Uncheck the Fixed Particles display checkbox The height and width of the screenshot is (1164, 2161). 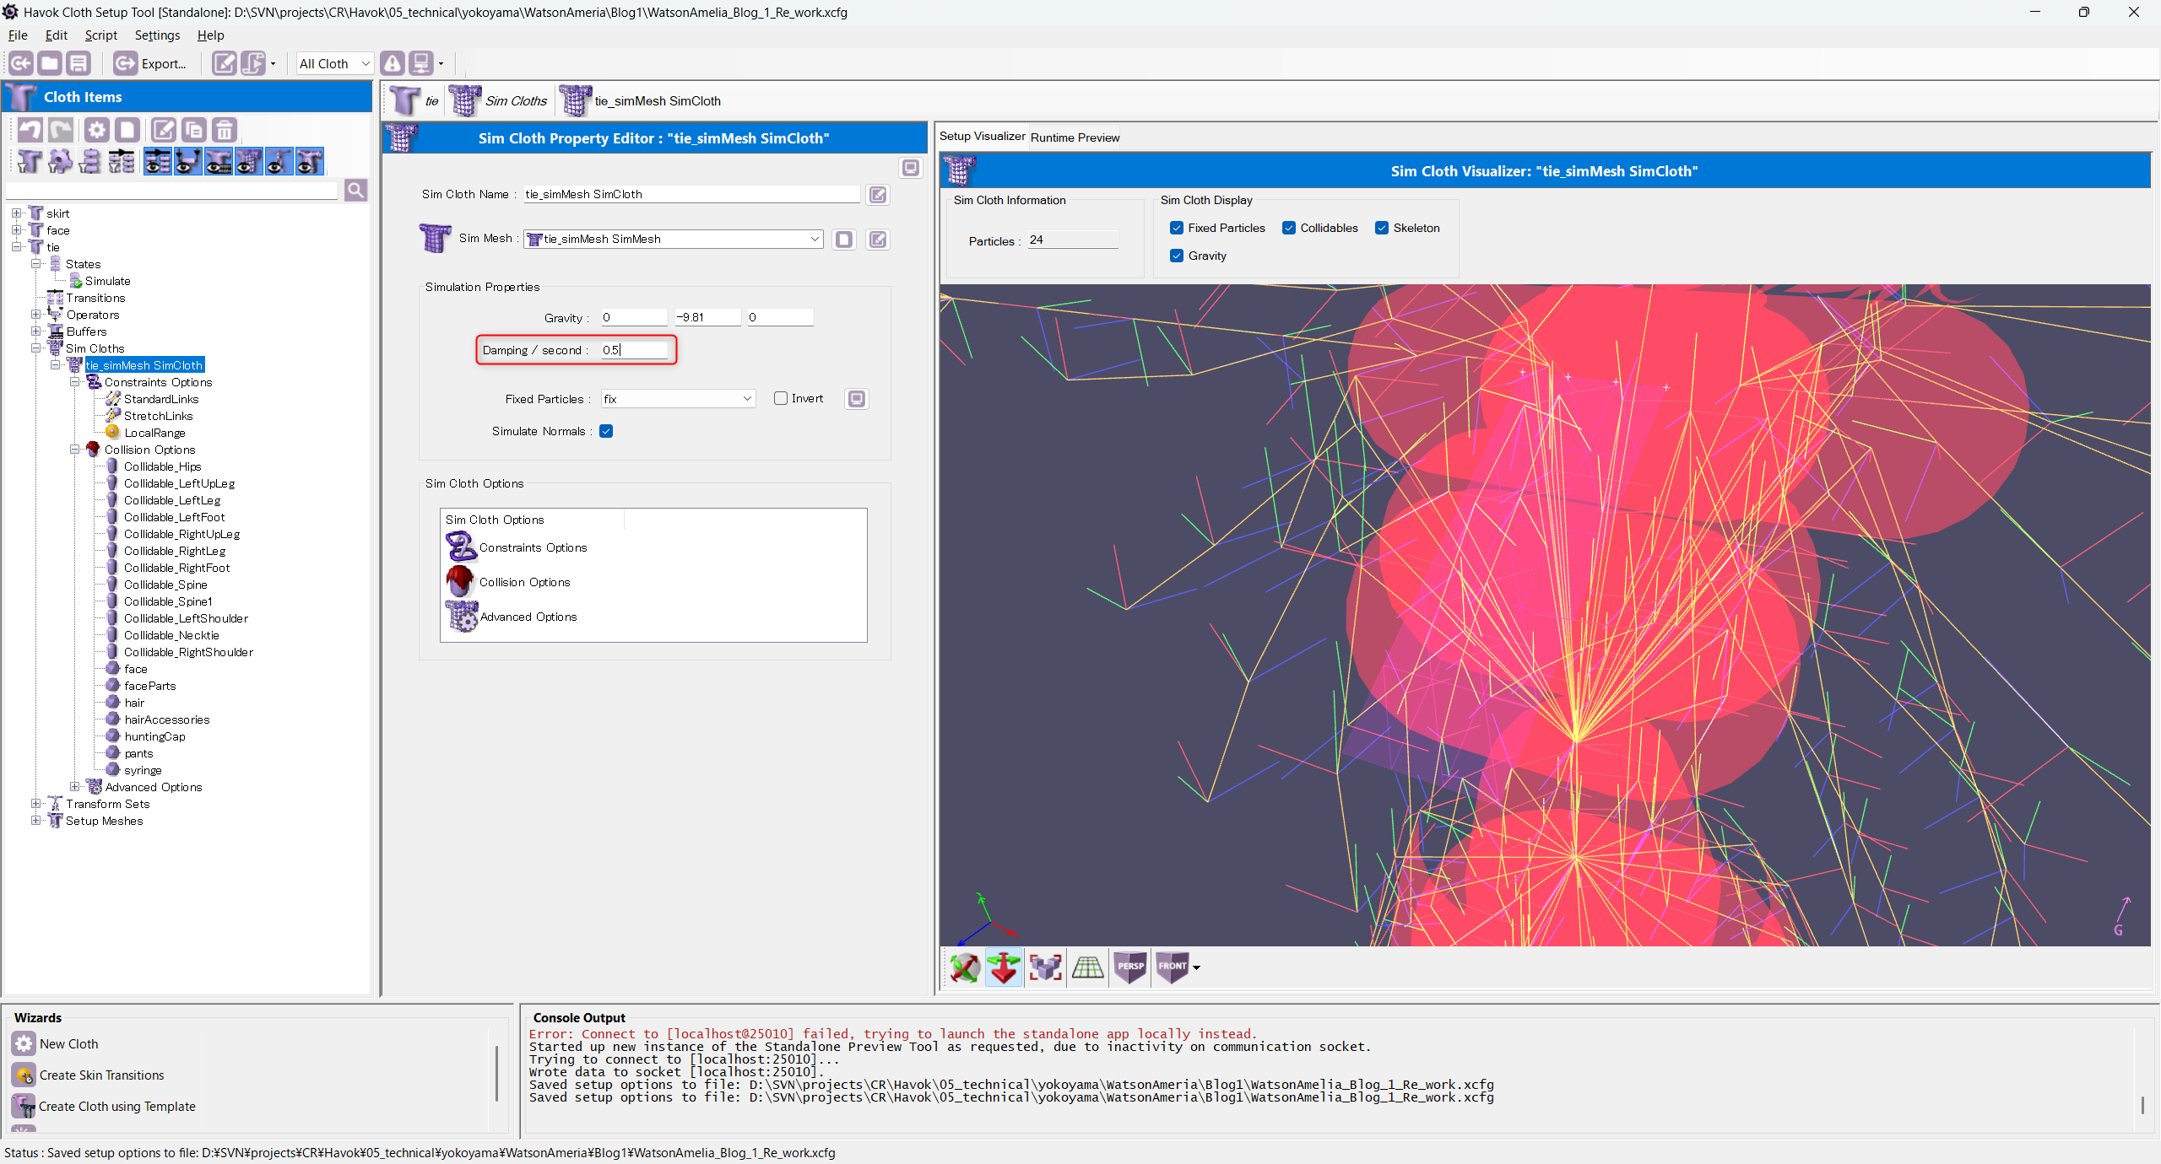(1177, 228)
